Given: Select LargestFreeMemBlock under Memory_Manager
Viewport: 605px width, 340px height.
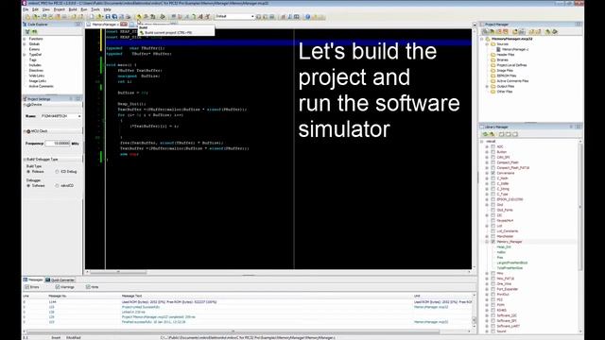Looking at the screenshot, I should pos(512,263).
